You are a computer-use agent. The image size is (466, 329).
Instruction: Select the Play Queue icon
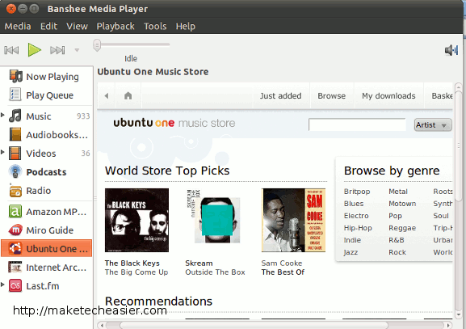pyautogui.click(x=15, y=95)
